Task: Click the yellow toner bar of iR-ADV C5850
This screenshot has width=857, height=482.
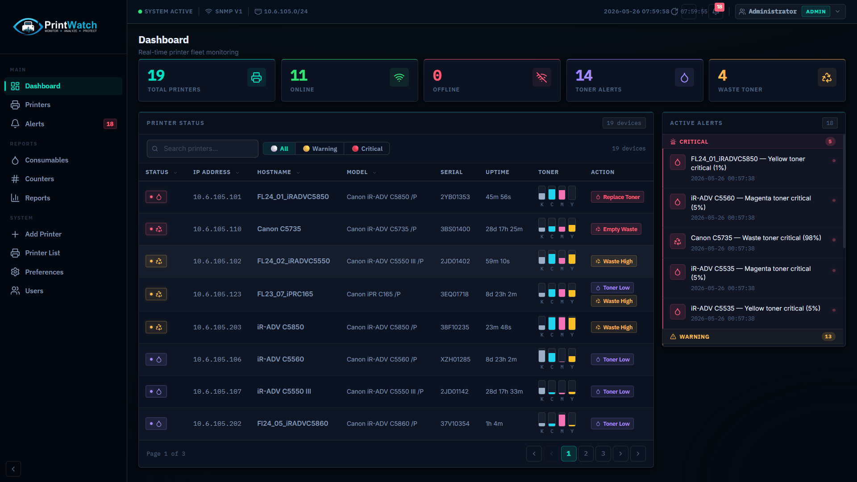Action: pyautogui.click(x=572, y=324)
